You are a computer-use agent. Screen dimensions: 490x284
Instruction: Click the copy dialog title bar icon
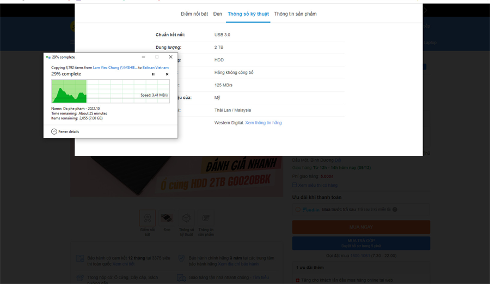[x=48, y=57]
